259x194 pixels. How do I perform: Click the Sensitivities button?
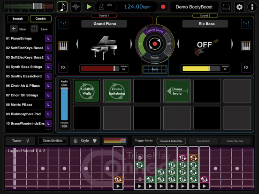(x=53, y=141)
